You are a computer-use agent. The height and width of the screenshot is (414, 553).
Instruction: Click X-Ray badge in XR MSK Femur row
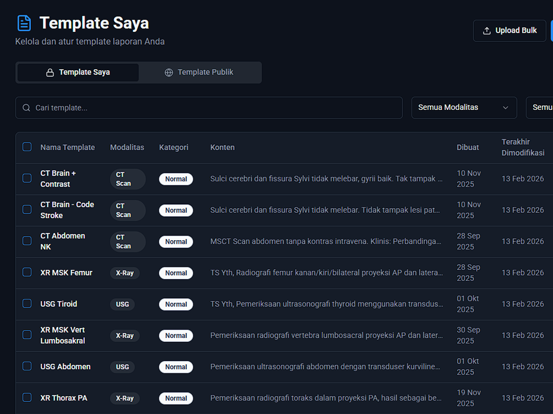pyautogui.click(x=125, y=273)
